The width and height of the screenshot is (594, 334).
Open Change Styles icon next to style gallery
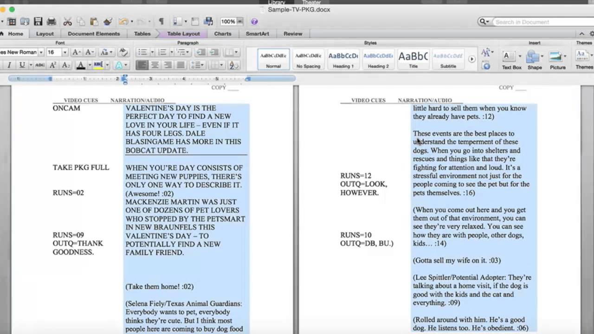(486, 52)
